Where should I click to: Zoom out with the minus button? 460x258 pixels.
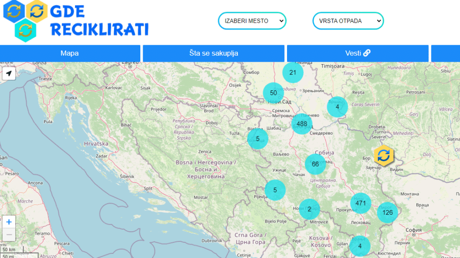[x=9, y=235]
